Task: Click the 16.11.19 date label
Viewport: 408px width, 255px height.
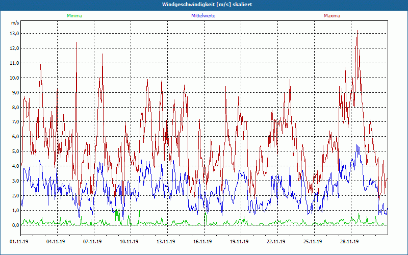Action: pos(202,242)
